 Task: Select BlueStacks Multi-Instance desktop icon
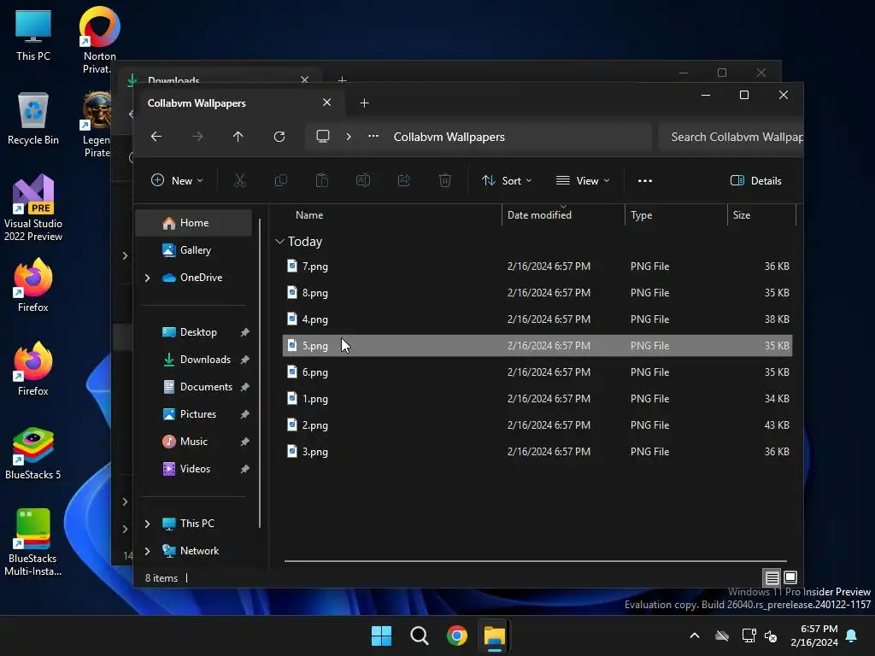click(33, 542)
